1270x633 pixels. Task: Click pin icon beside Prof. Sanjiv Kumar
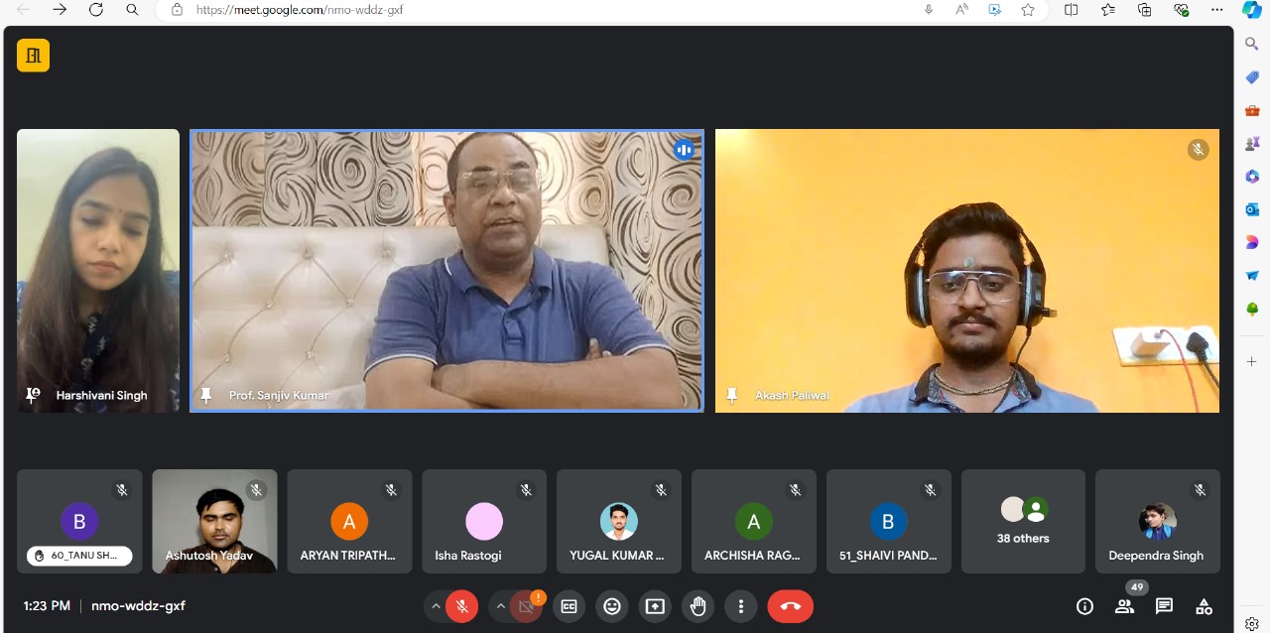(206, 395)
